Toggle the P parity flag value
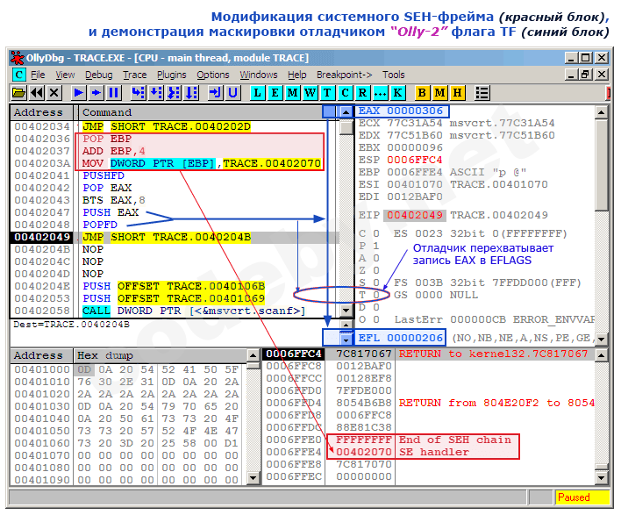621x515 pixels. [x=376, y=246]
